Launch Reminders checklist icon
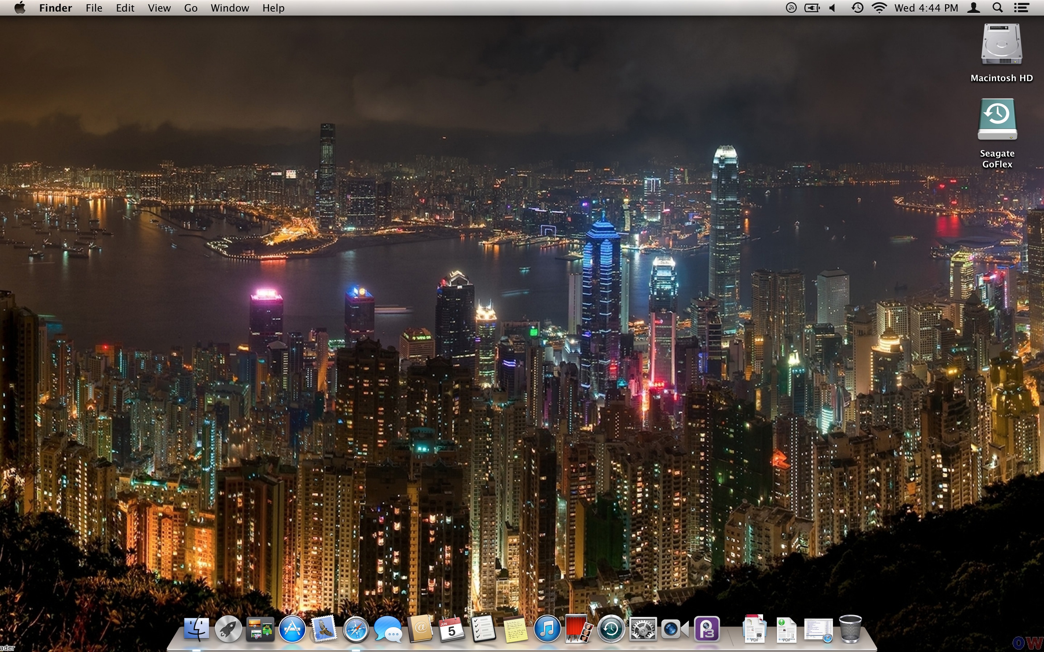 483,628
